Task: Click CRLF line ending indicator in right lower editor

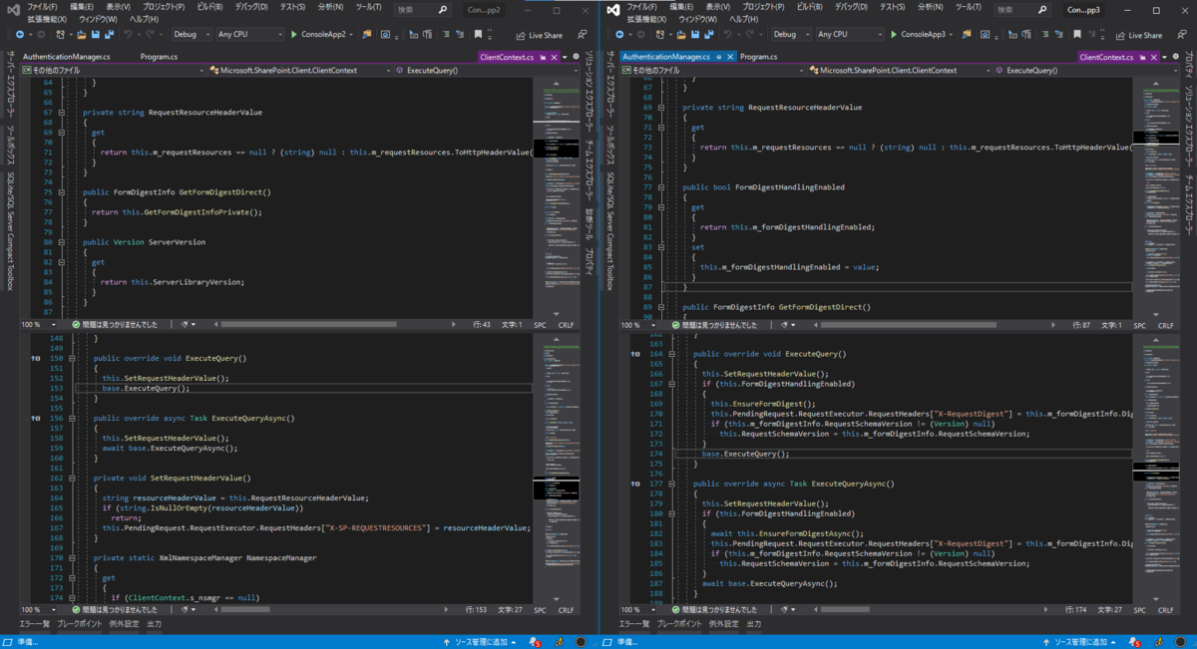Action: [x=1165, y=610]
